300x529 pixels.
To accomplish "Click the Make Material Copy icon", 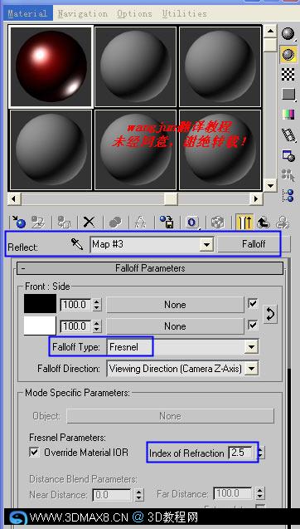I will click(x=115, y=223).
